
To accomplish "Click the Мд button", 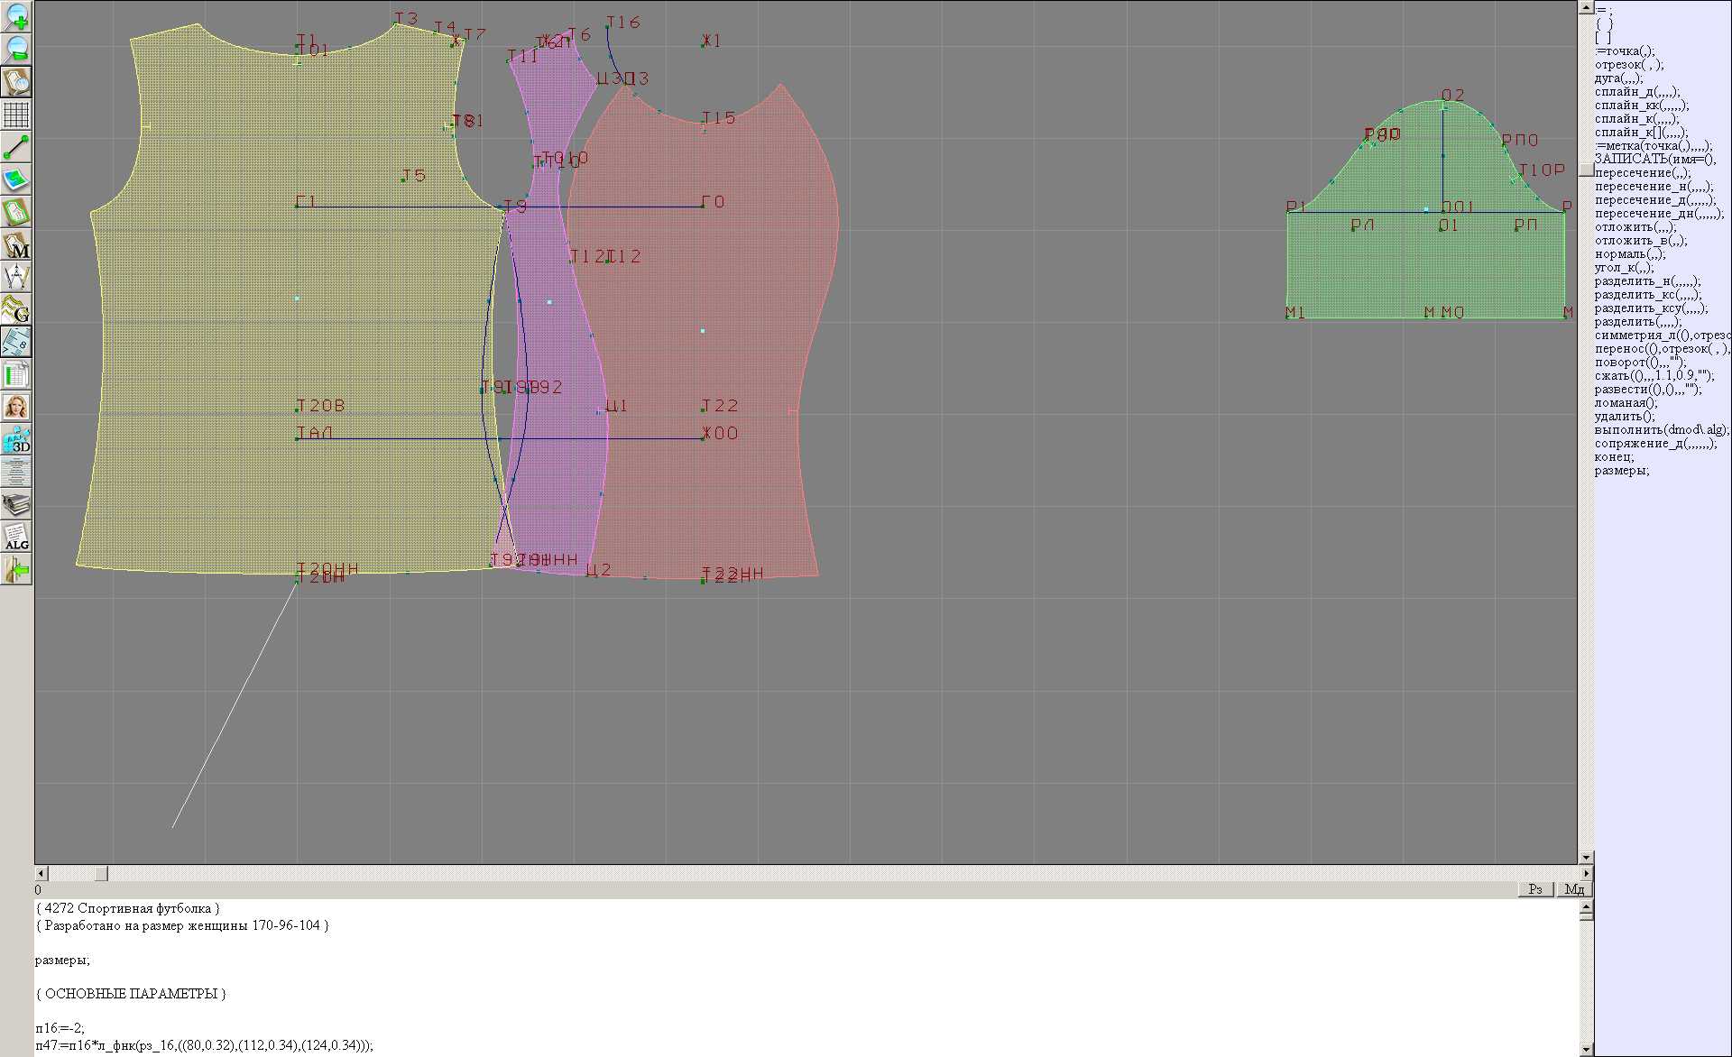I will click(x=1573, y=889).
